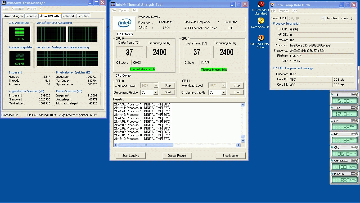Open File menu in Thermal Analysis Tool
360x203 pixels.
pyautogui.click(x=114, y=10)
